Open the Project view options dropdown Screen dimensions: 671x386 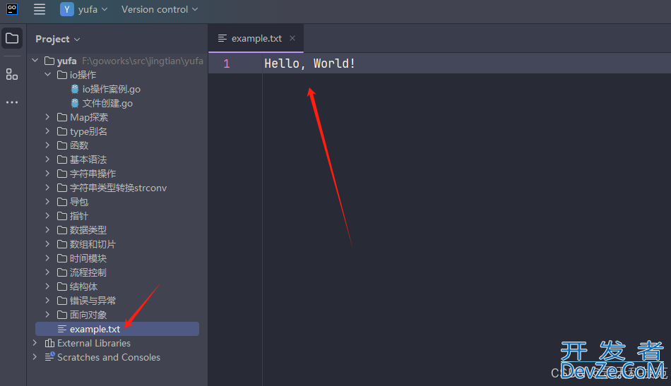coord(58,39)
